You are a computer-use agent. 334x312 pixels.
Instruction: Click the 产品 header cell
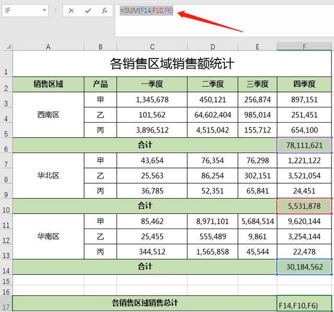pyautogui.click(x=100, y=85)
